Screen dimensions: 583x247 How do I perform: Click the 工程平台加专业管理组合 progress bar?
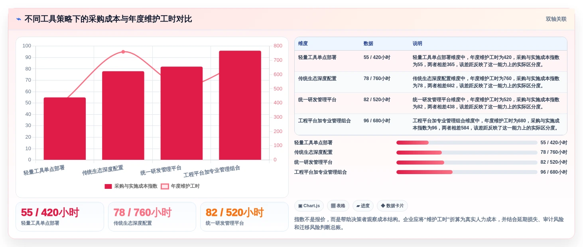[467, 172]
